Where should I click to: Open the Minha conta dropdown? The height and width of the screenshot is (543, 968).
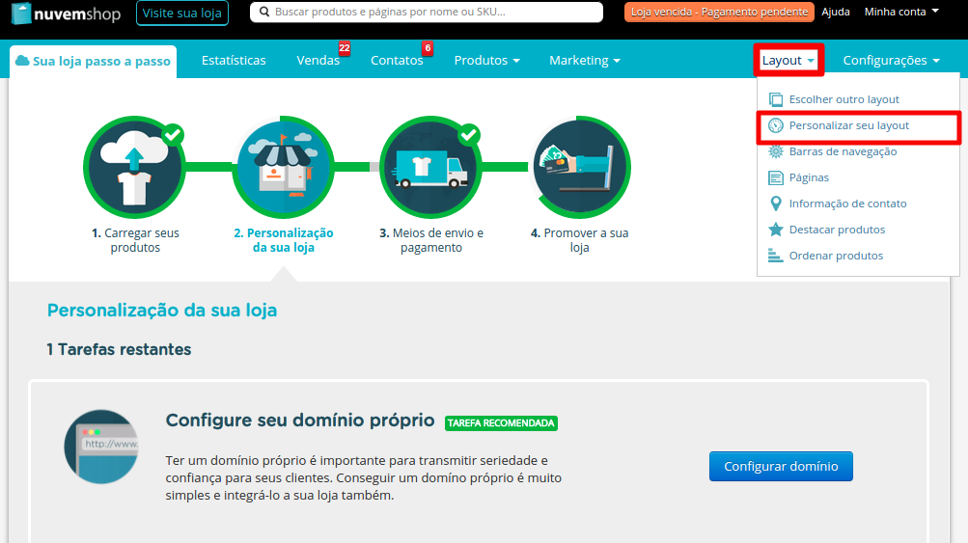point(901,12)
